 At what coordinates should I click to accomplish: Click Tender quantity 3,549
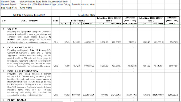click(67, 42)
